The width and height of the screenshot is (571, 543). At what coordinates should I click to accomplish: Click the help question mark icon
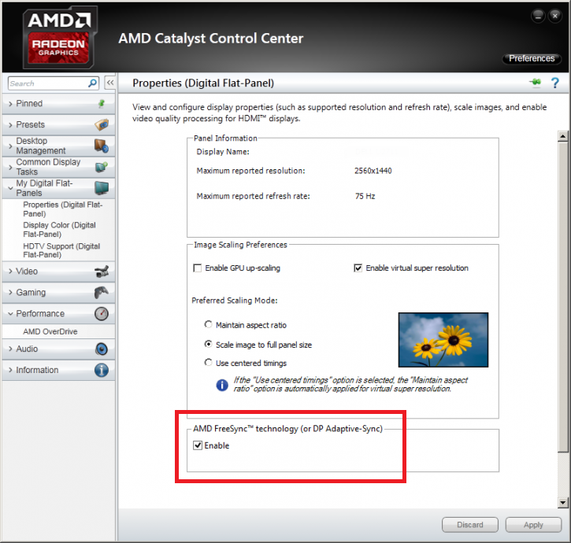click(554, 83)
